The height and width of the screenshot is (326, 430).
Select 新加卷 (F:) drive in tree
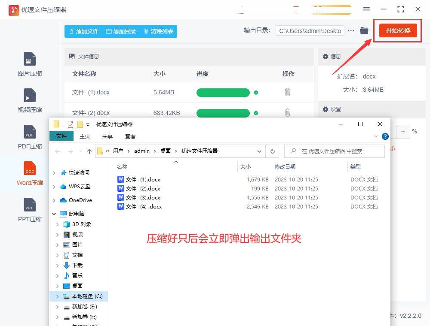point(84,317)
